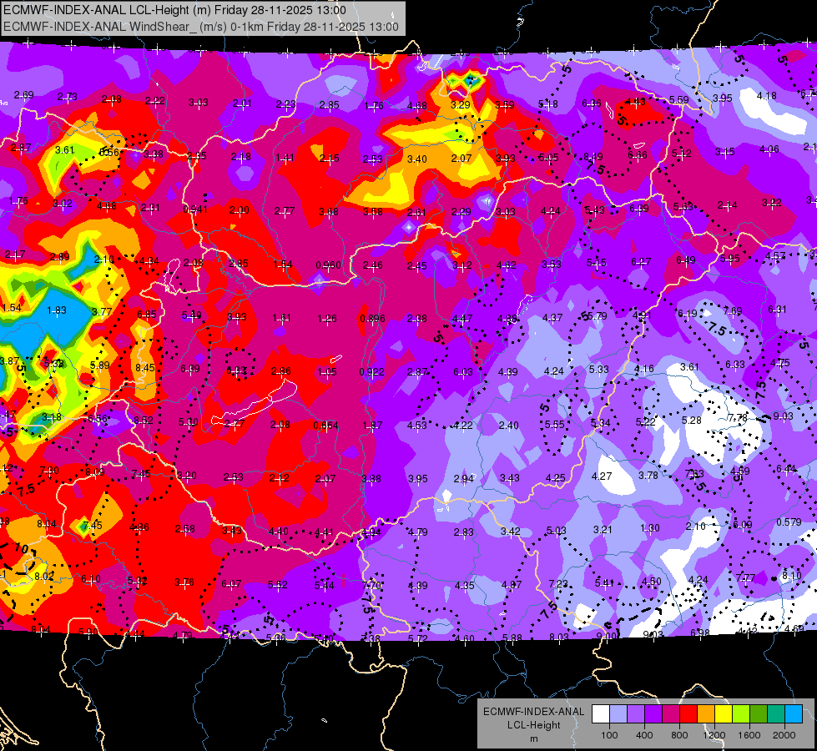This screenshot has height=751, width=817.
Task: Click the white legend color swatch
Action: point(601,713)
